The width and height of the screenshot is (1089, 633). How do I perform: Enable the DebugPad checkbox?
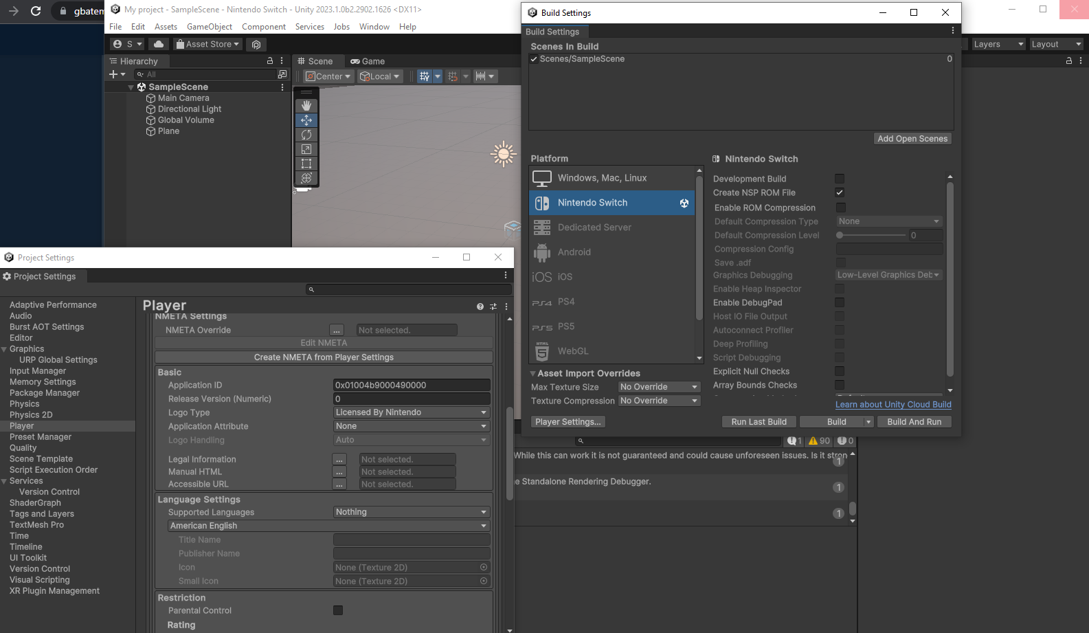click(x=840, y=302)
